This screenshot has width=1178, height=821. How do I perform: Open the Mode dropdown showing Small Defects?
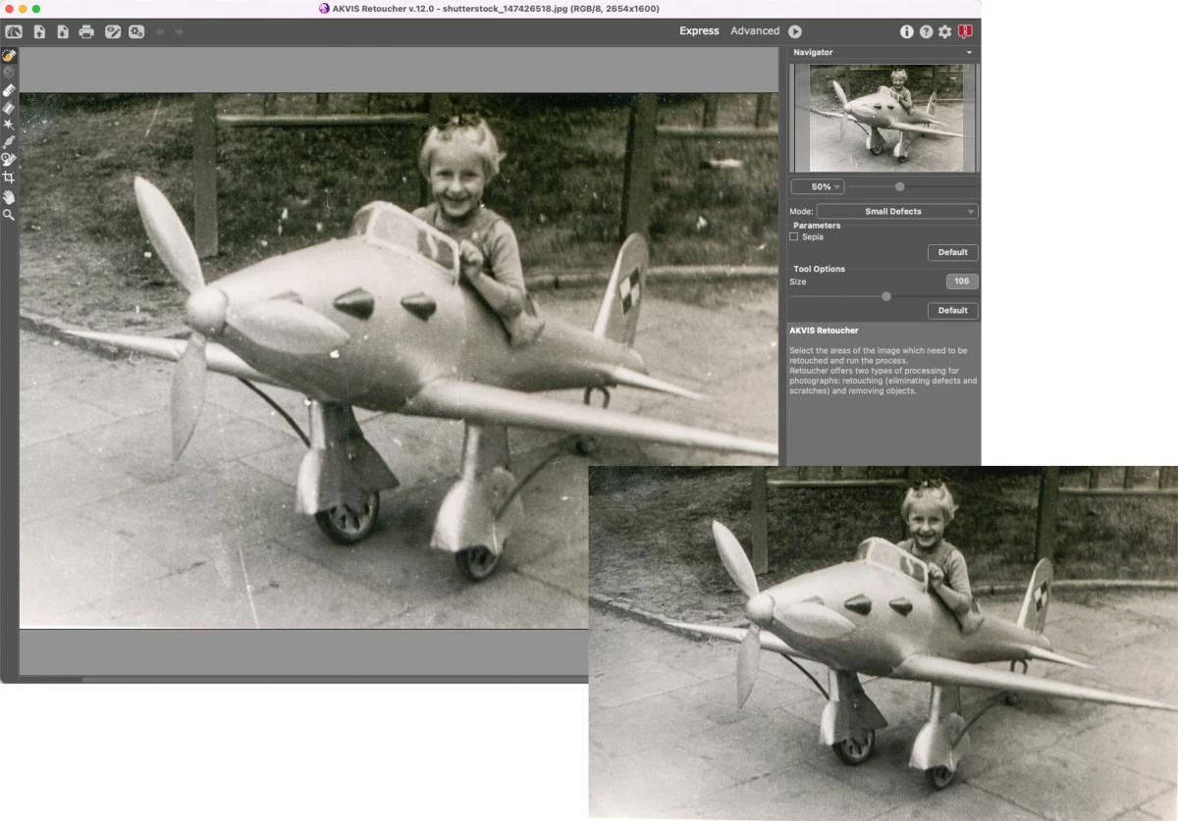897,211
